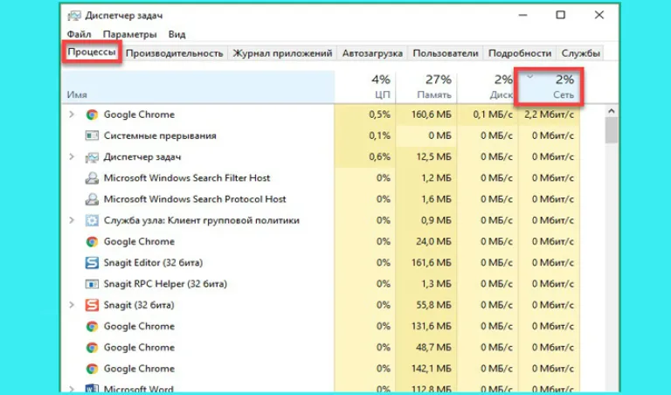Click the 55,8 МБ memory cell

coord(426,305)
